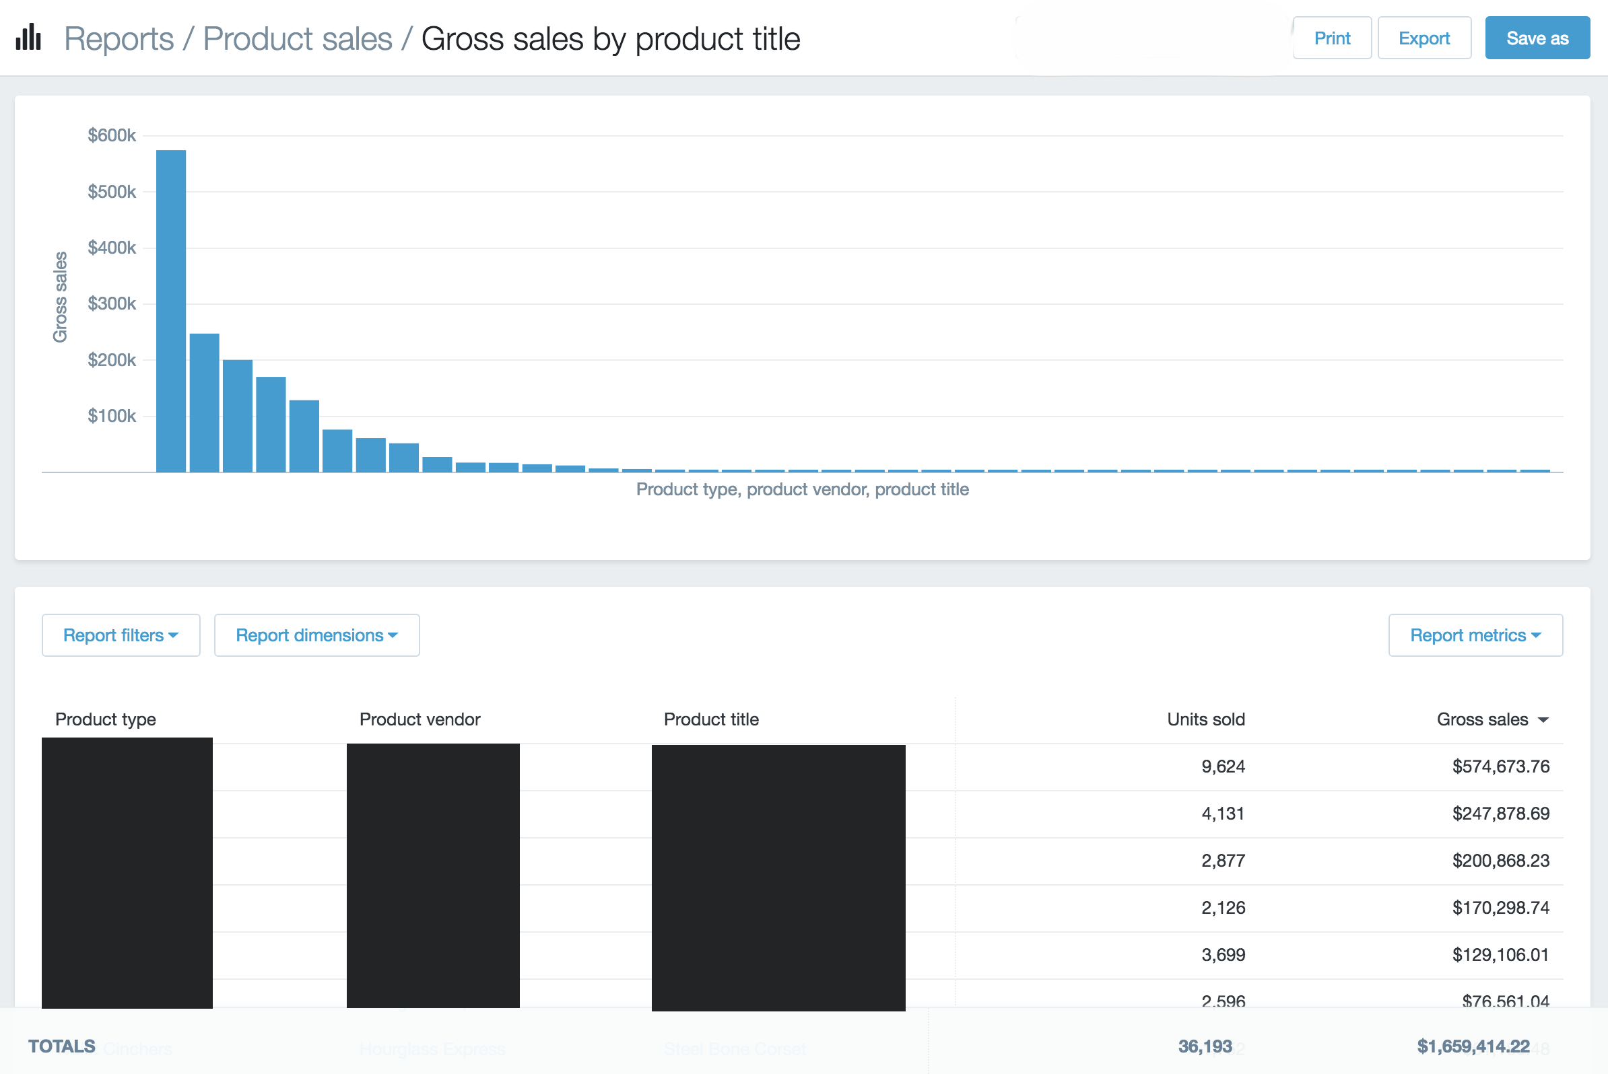Click the total units sold 36,193
1608x1074 pixels.
coord(1205,1046)
